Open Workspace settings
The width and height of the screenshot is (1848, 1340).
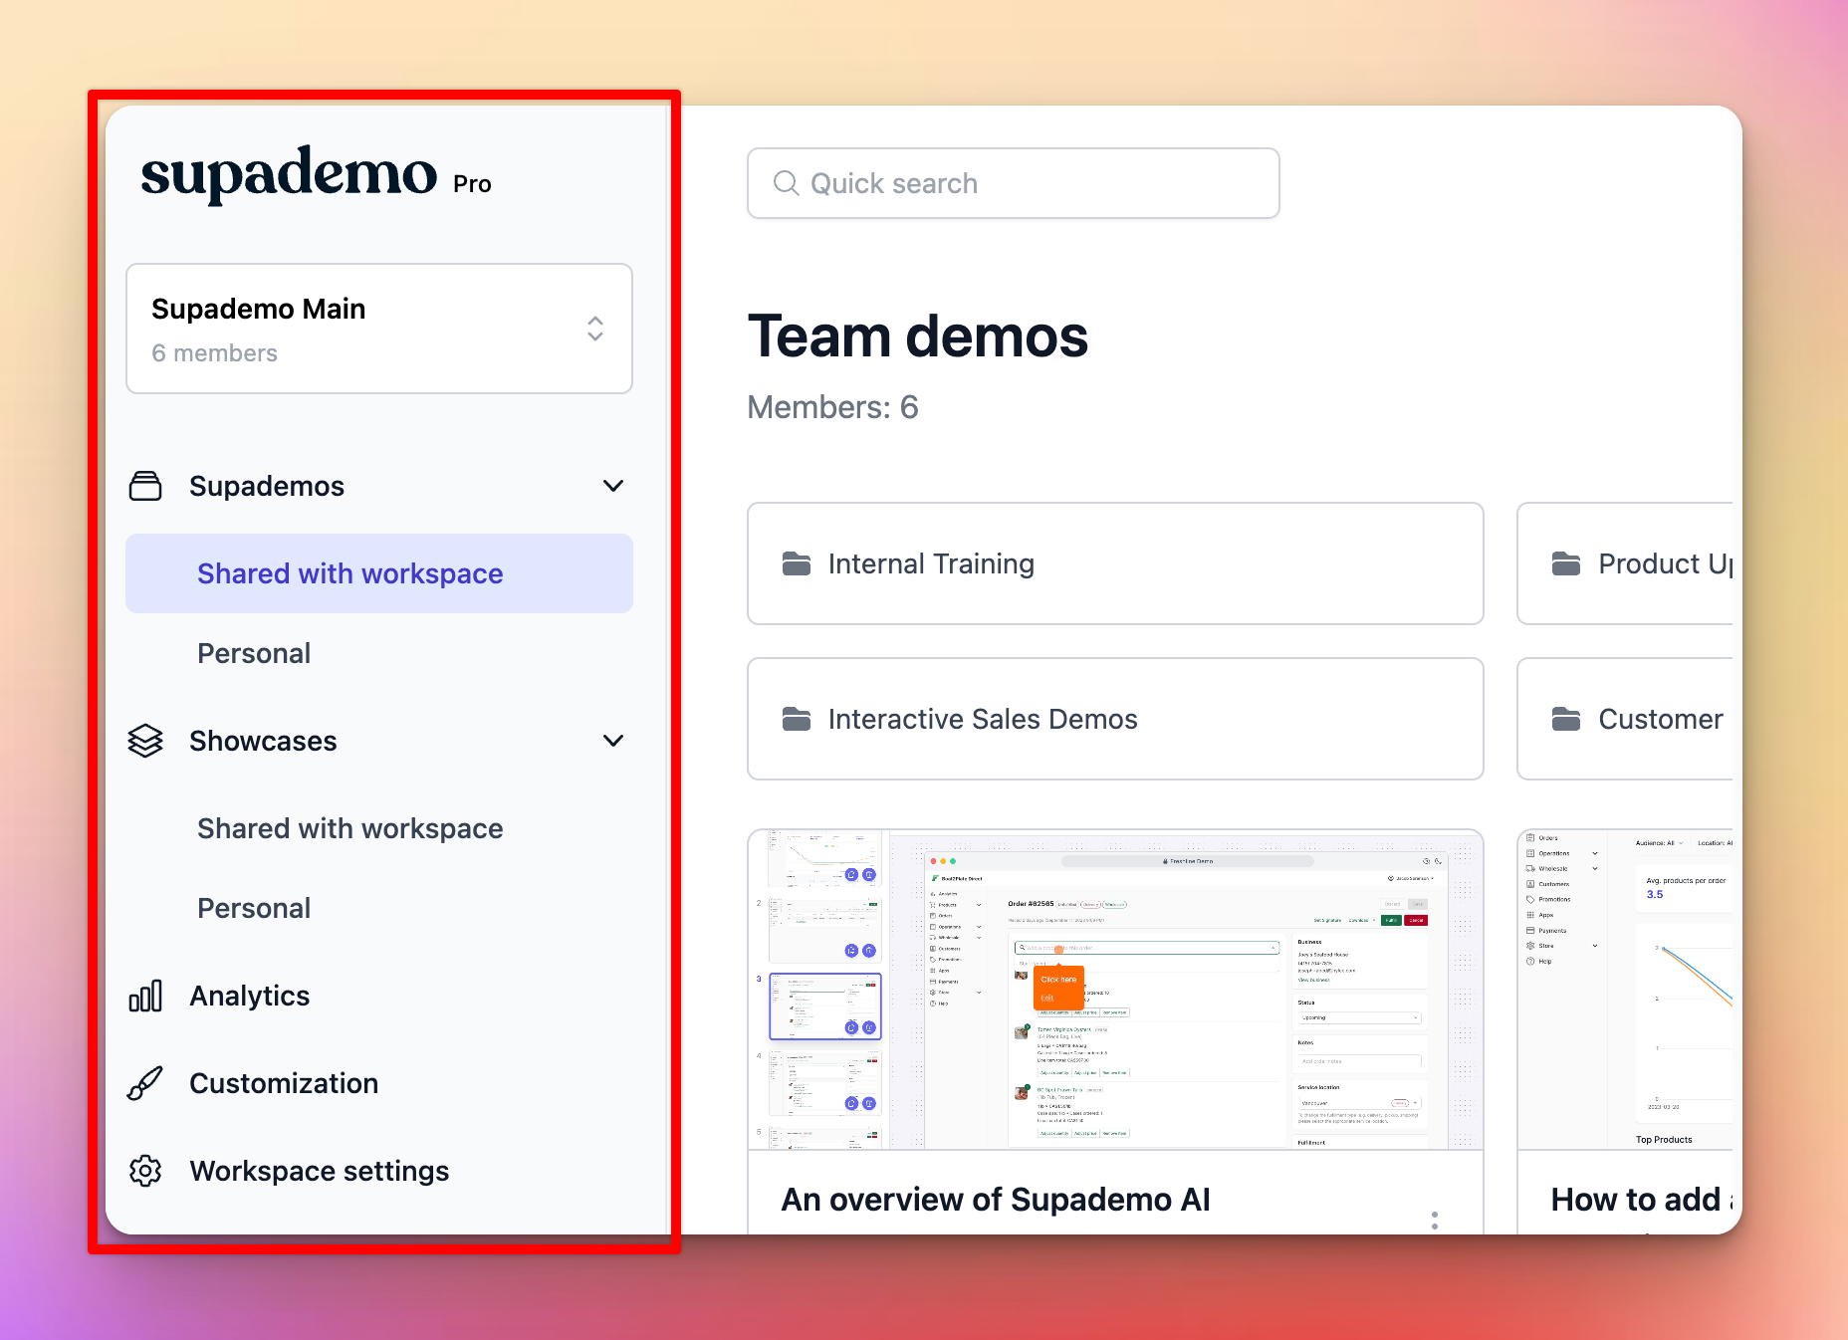[x=319, y=1171]
